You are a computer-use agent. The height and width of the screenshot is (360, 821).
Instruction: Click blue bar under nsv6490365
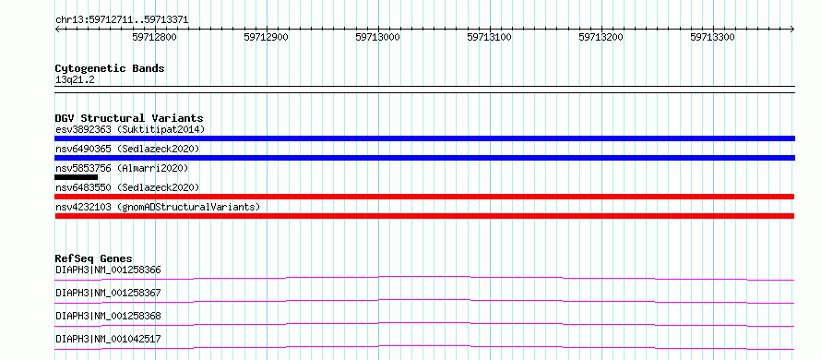[424, 158]
